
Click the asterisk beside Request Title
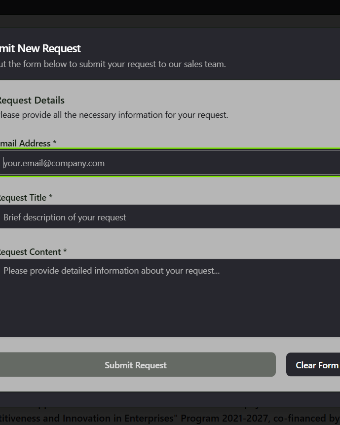[x=51, y=198]
